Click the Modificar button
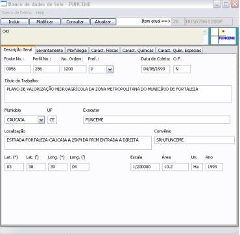This screenshot has height=235, width=240. pyautogui.click(x=45, y=21)
